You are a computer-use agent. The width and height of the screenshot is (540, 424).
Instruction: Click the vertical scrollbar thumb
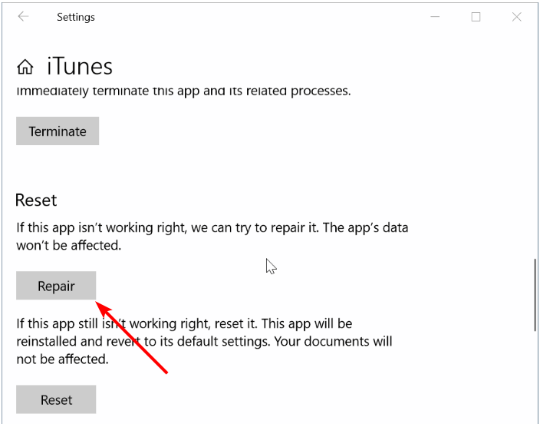pyautogui.click(x=535, y=295)
